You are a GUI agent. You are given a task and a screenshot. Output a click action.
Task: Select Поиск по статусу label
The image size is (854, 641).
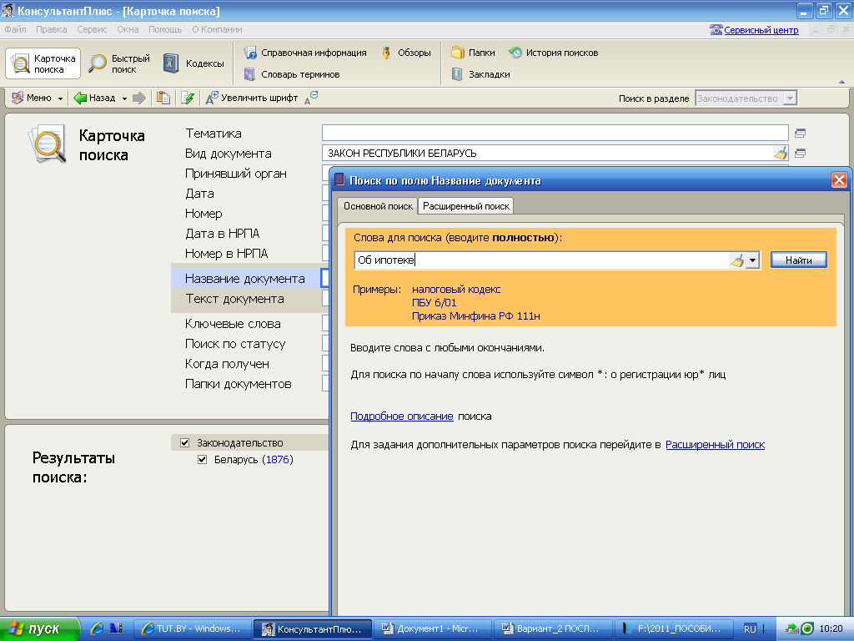[235, 344]
